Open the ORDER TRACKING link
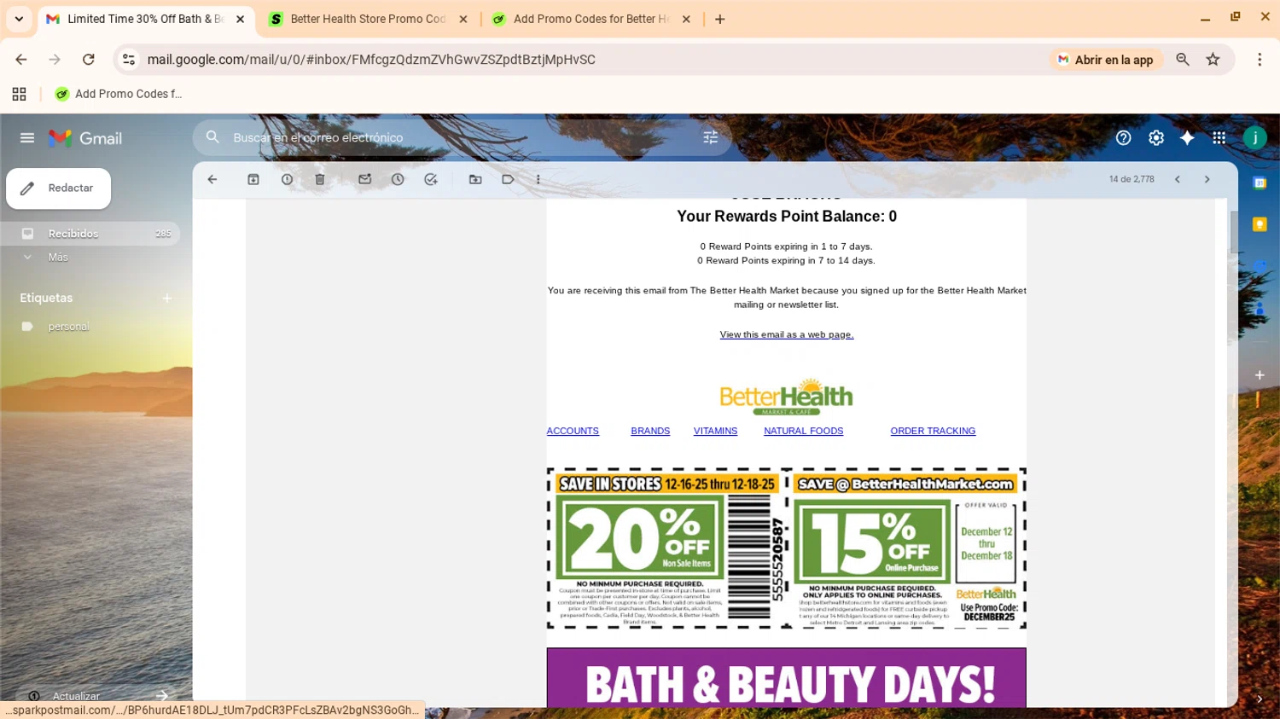 933,431
